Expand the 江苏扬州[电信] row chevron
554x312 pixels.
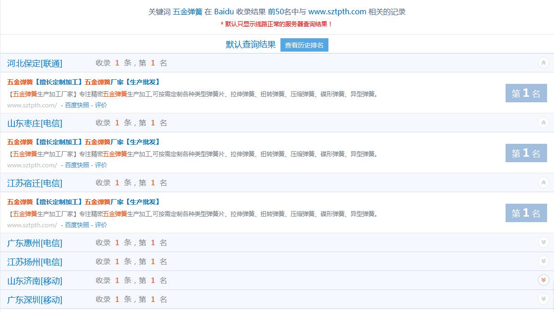[543, 261]
